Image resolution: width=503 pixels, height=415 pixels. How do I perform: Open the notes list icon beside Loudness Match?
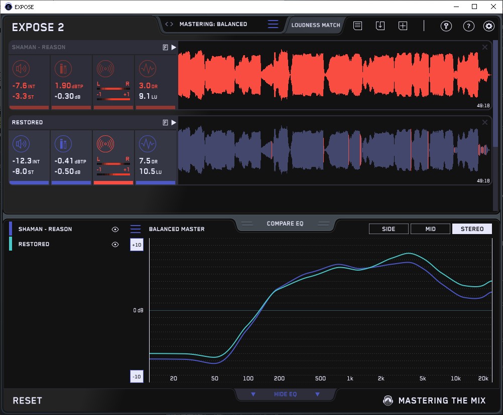(357, 26)
